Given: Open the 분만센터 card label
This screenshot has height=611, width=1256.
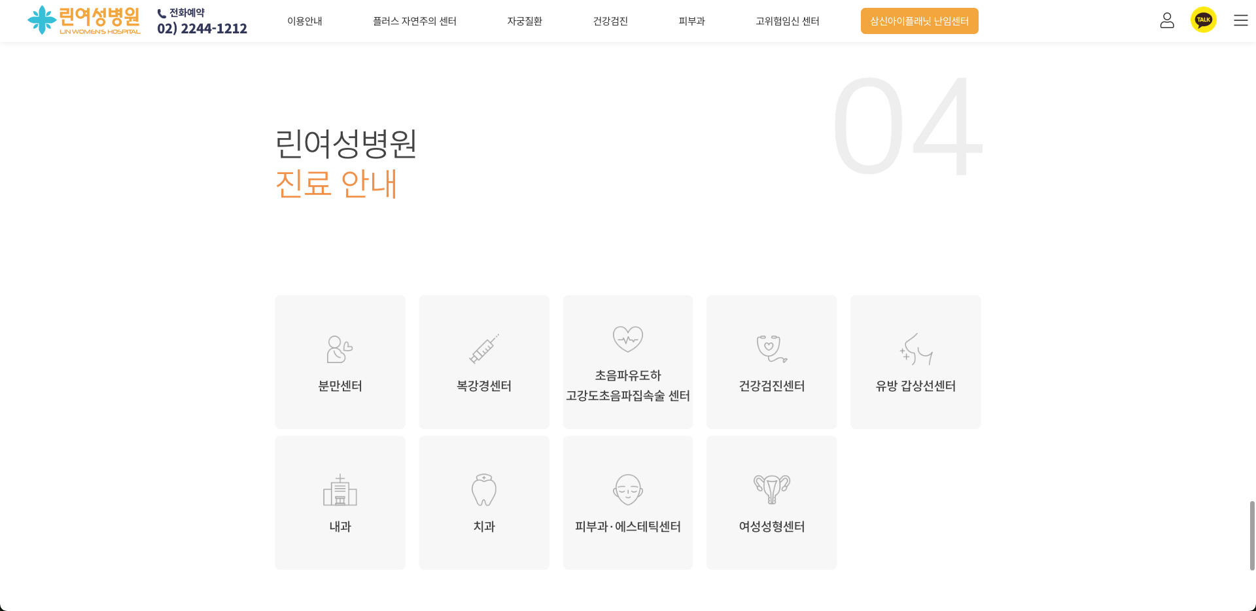Looking at the screenshot, I should [340, 386].
